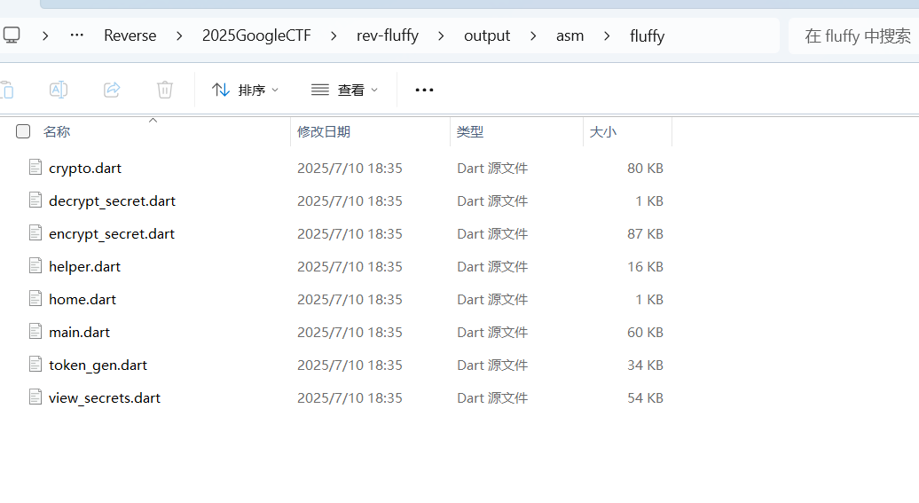The width and height of the screenshot is (919, 503).
Task: Select the main.dart file name
Action: [79, 333]
